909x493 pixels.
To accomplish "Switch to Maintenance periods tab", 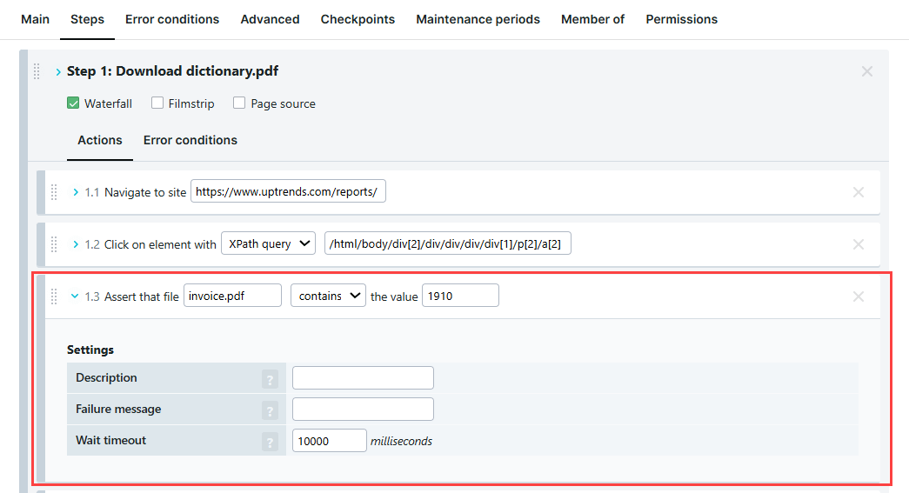I will [478, 19].
